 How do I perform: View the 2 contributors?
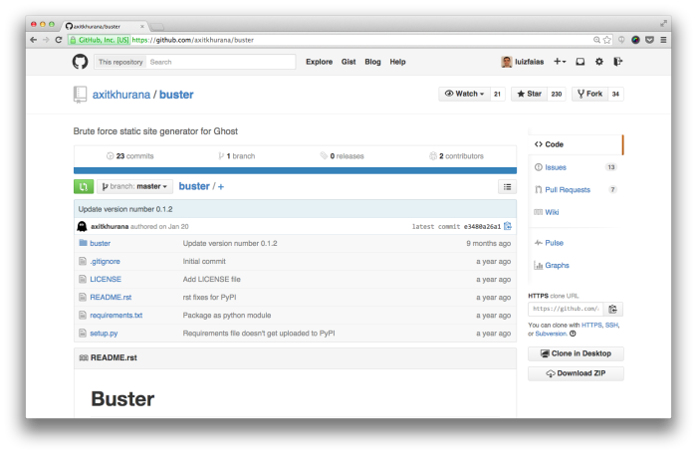456,156
